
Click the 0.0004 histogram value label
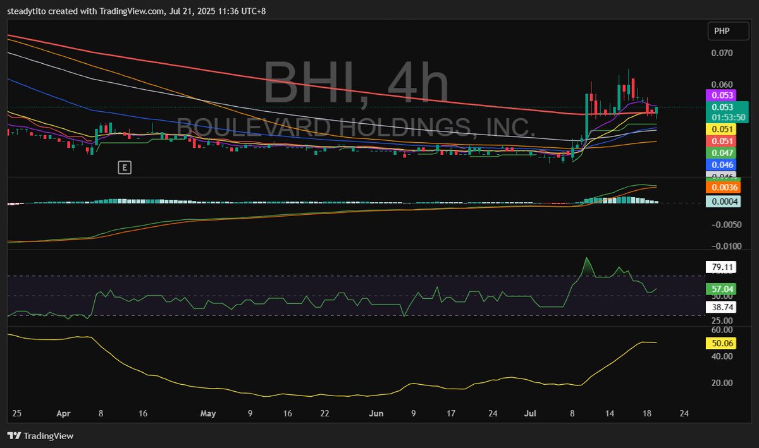pos(722,202)
